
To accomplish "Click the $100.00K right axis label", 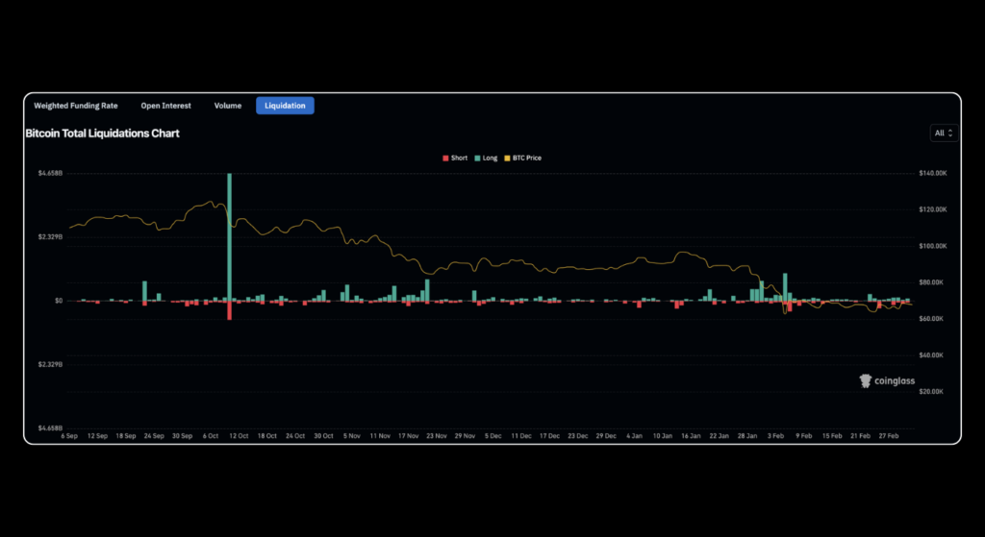I will (x=932, y=246).
